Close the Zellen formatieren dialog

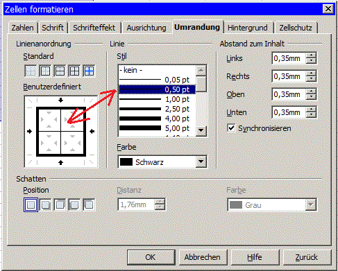328,9
